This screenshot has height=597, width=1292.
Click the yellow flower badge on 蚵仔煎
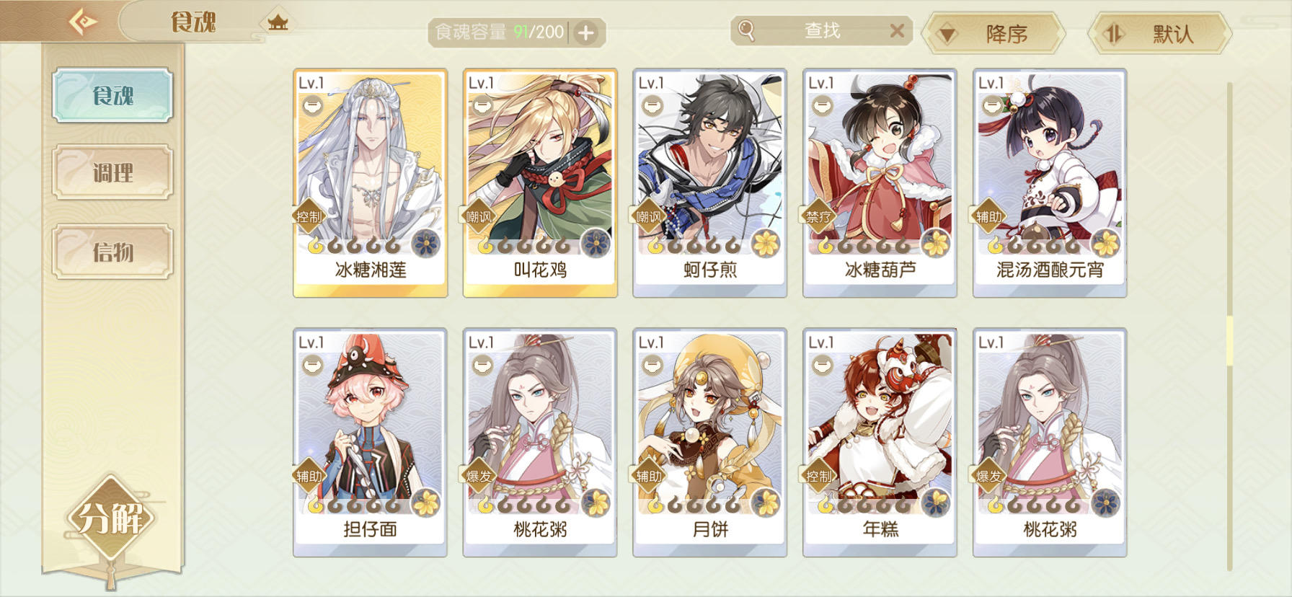click(766, 244)
